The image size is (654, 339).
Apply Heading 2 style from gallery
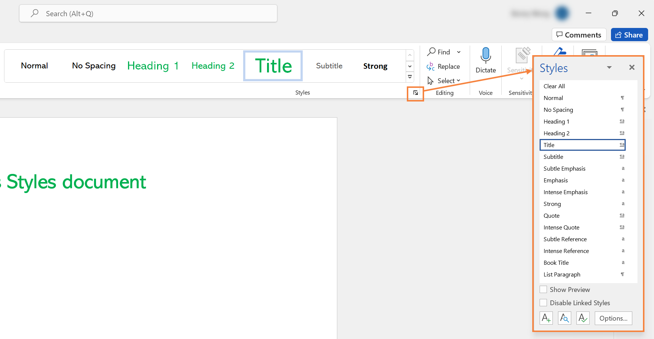(213, 66)
